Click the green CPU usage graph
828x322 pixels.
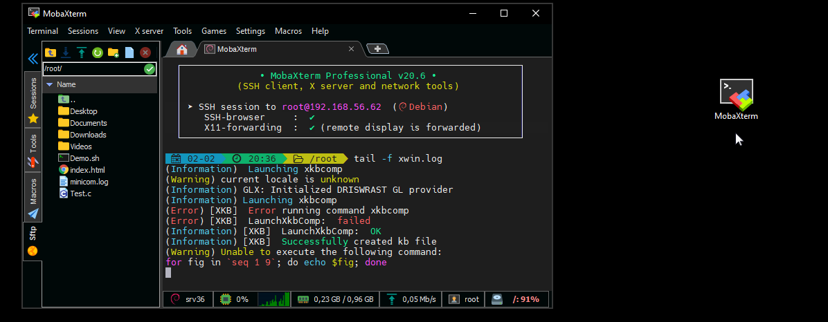(273, 299)
